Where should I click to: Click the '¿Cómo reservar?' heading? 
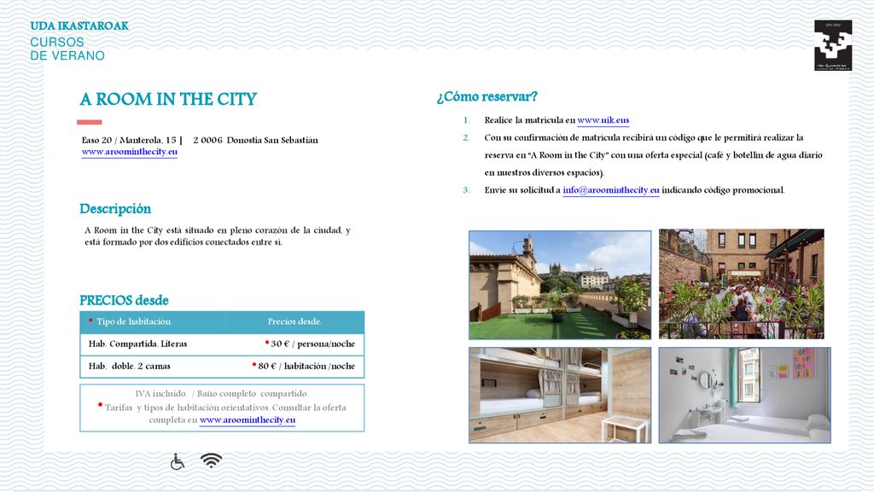tap(487, 97)
